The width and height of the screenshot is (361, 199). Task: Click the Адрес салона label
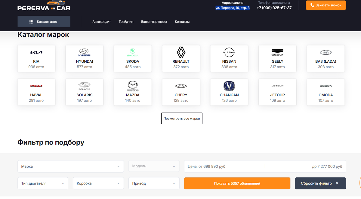pyautogui.click(x=233, y=2)
